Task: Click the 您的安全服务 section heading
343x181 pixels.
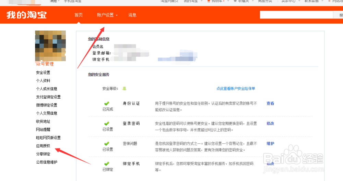Action: 99,74
